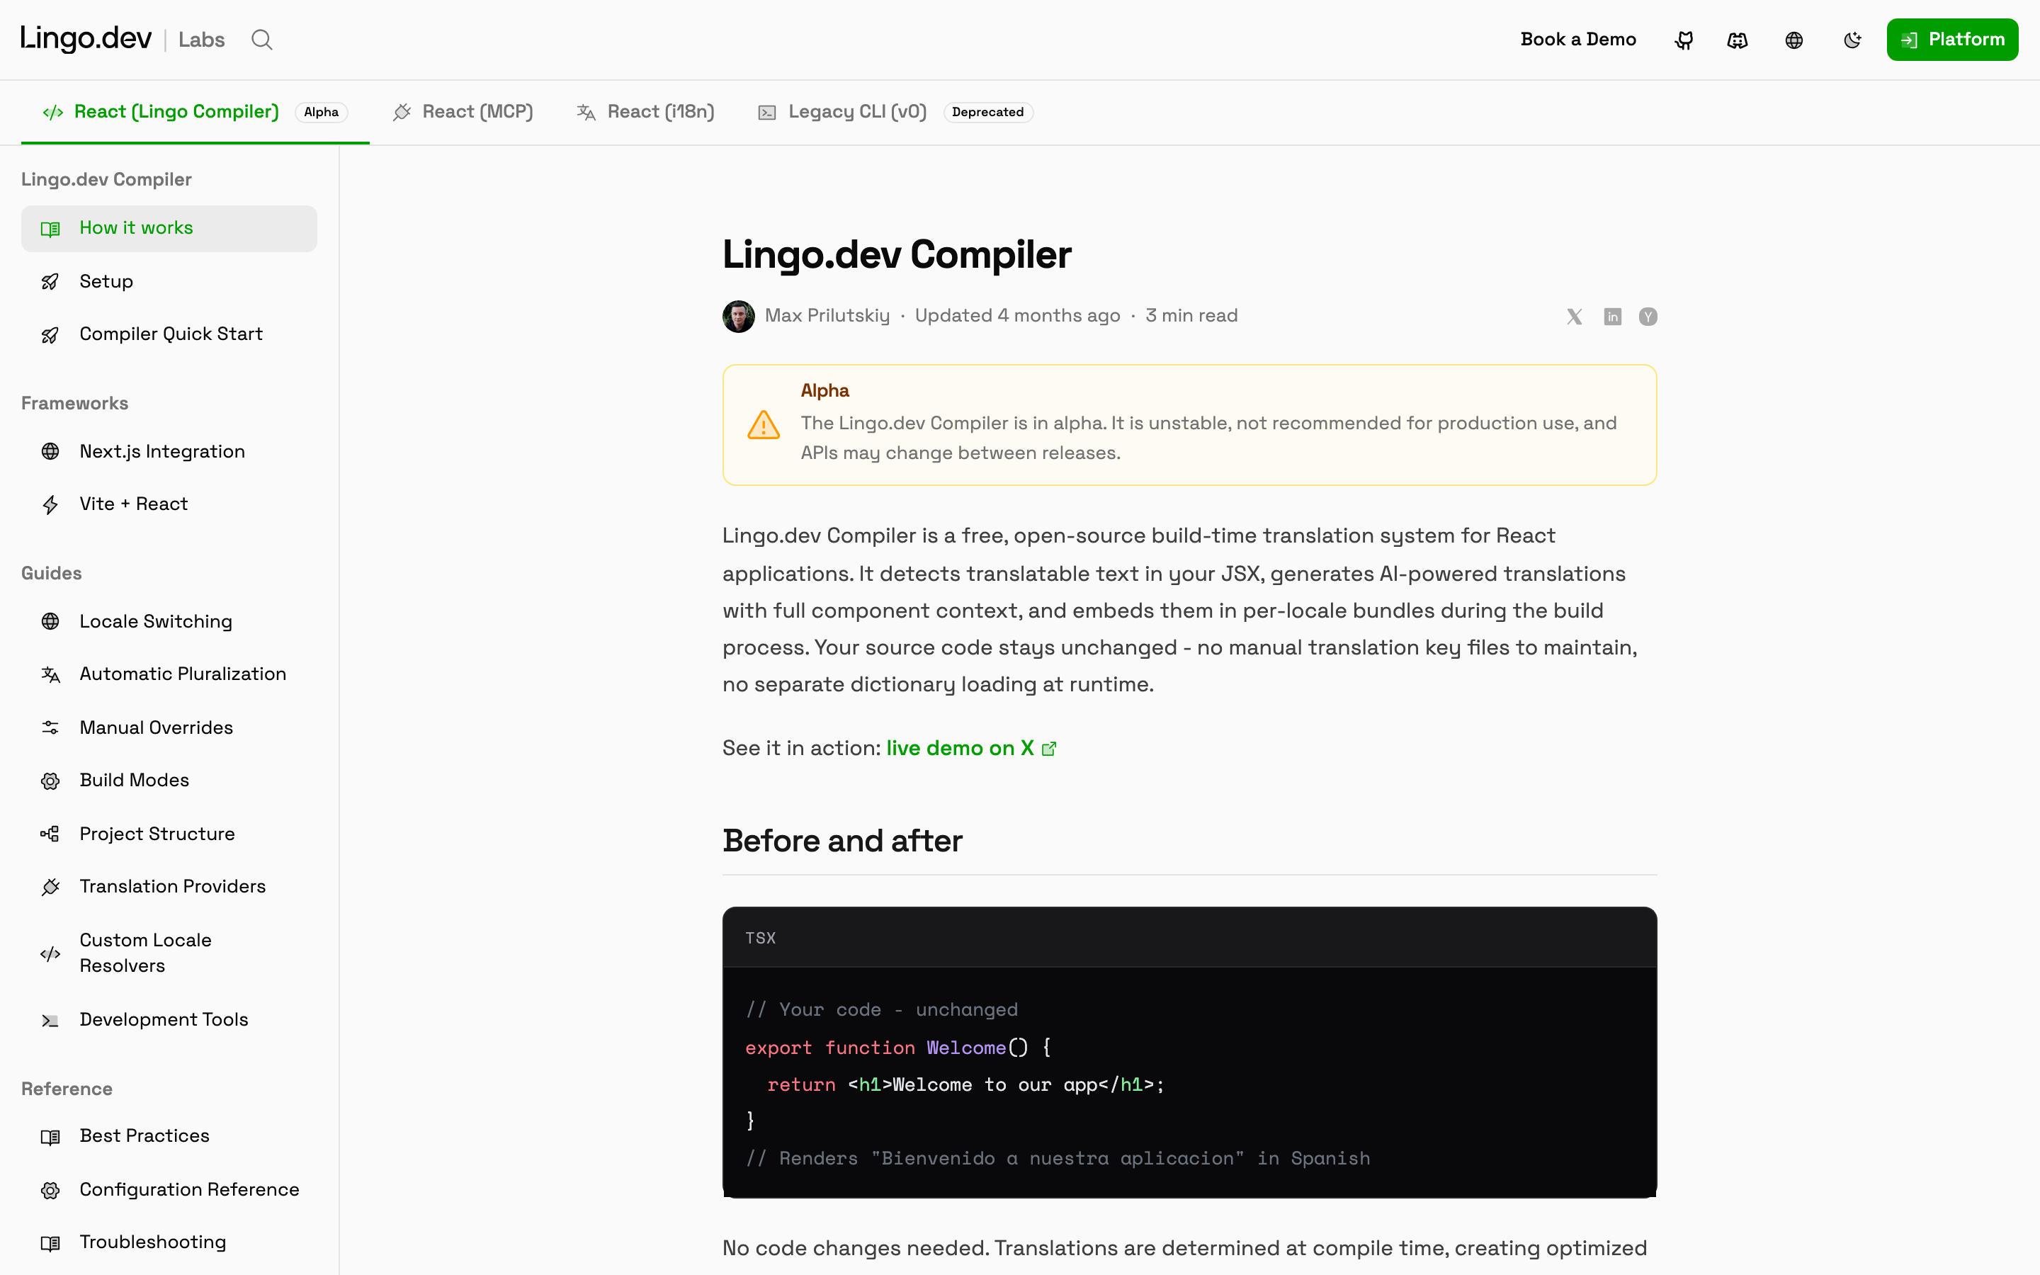Viewport: 2040px width, 1275px height.
Task: Open Development Tools guide
Action: coord(169,1019)
